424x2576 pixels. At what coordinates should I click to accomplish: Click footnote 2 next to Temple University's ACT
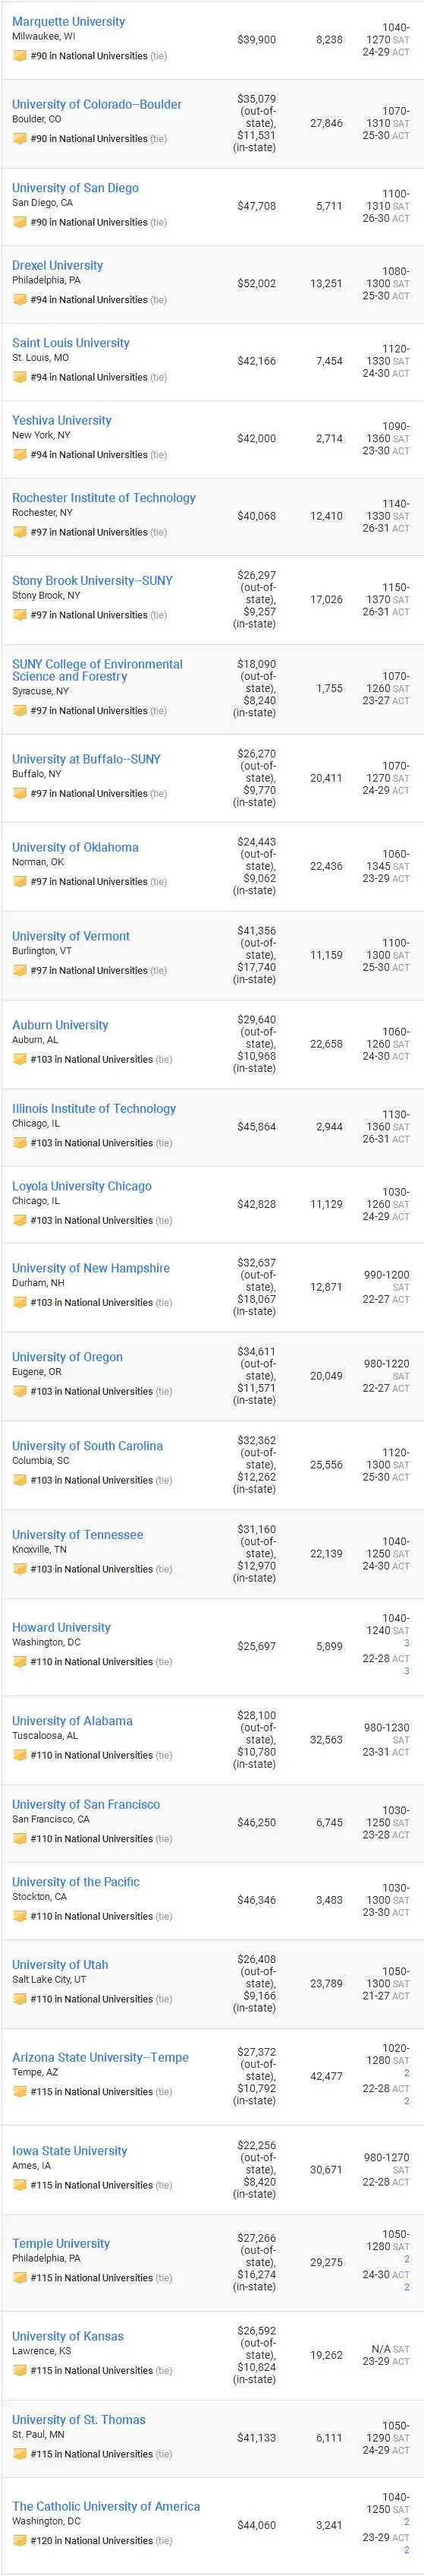pos(406,2287)
